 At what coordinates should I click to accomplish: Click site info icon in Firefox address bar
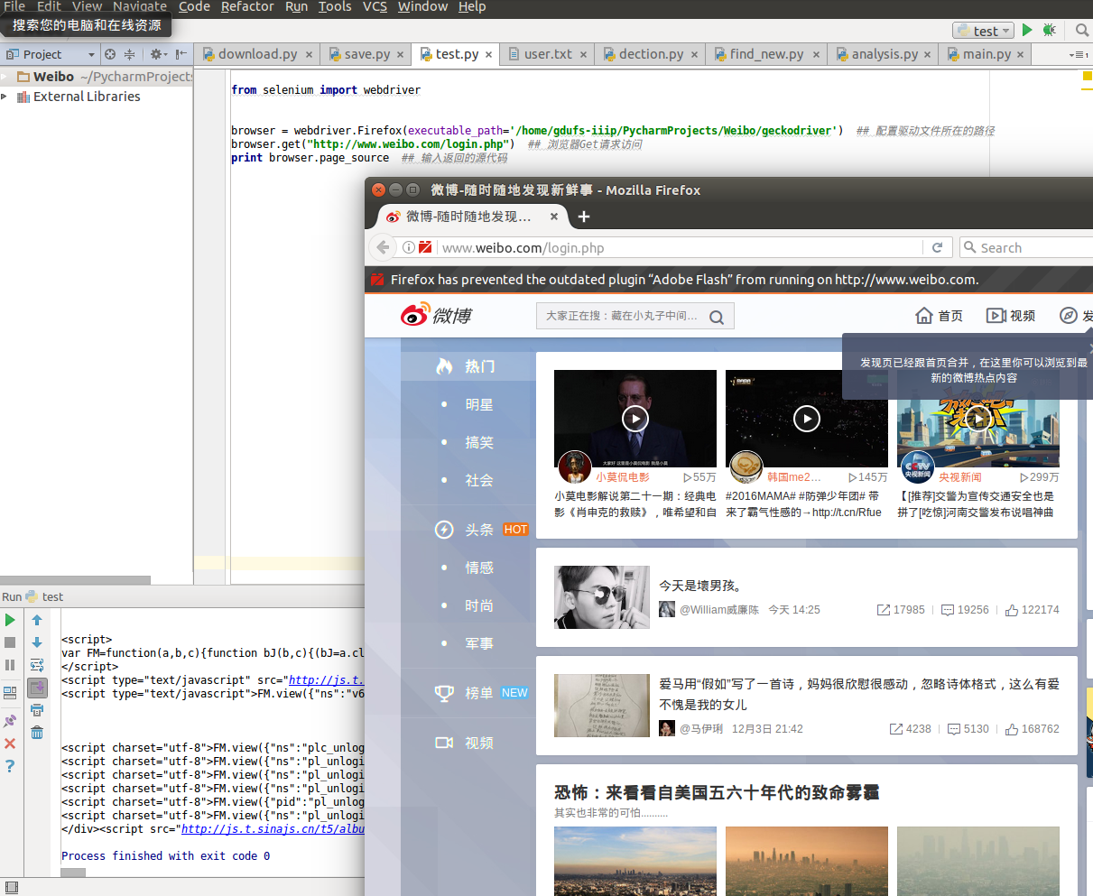click(409, 247)
